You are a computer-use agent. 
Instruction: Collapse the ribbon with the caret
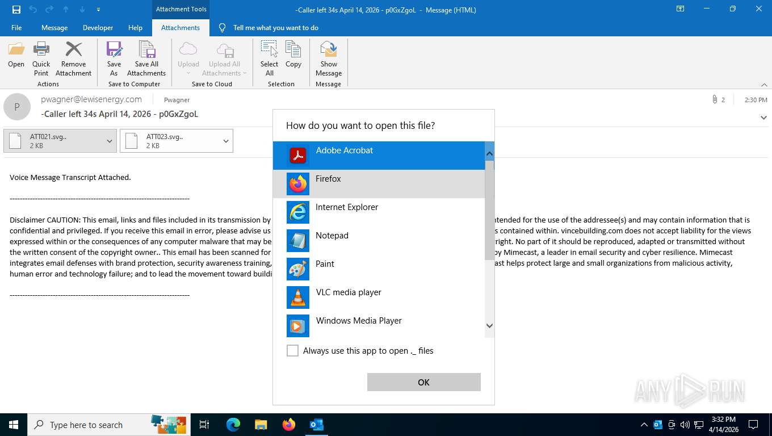(763, 84)
